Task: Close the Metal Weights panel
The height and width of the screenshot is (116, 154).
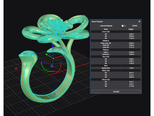Action: coord(139,21)
